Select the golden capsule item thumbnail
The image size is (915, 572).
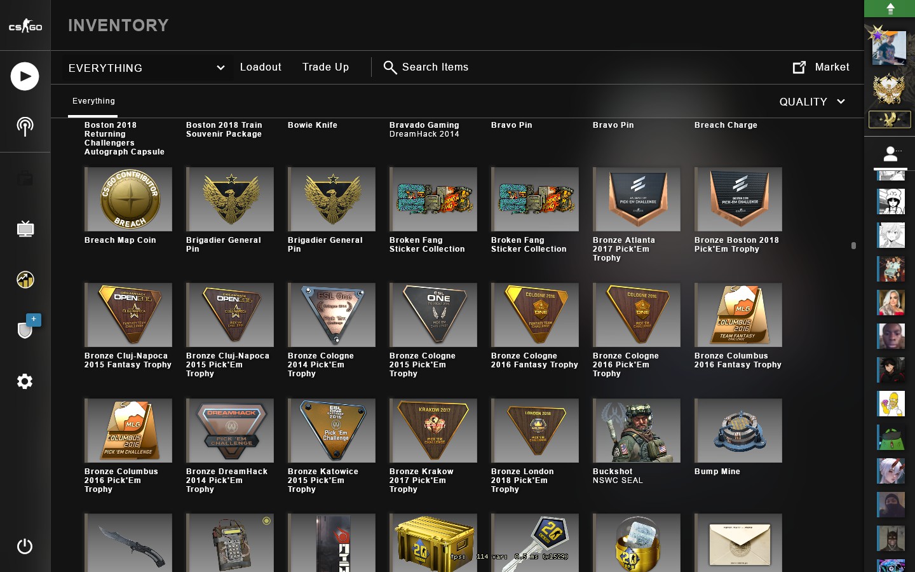point(636,543)
